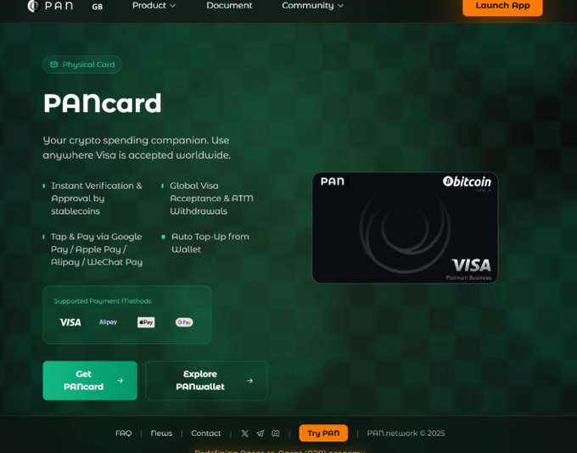577x453 pixels.
Task: Click the Visa payment method logo
Action: (70, 322)
